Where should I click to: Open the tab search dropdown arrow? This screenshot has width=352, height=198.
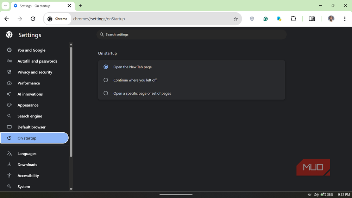click(x=5, y=6)
